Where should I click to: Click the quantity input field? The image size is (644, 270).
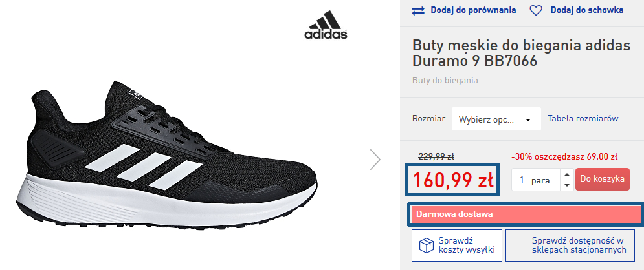pyautogui.click(x=537, y=180)
